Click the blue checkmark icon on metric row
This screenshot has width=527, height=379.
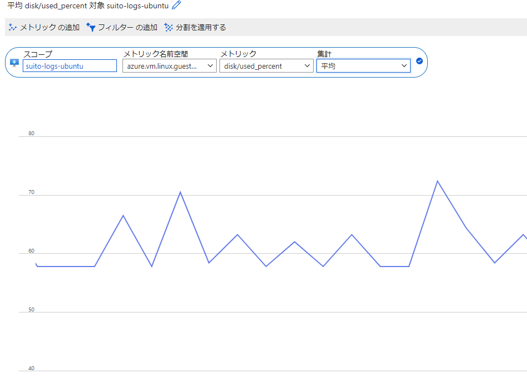[419, 61]
